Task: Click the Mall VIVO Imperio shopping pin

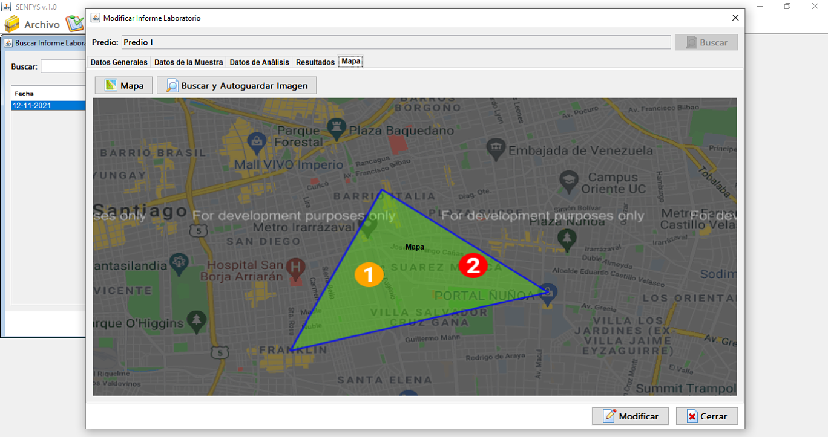Action: [257, 143]
